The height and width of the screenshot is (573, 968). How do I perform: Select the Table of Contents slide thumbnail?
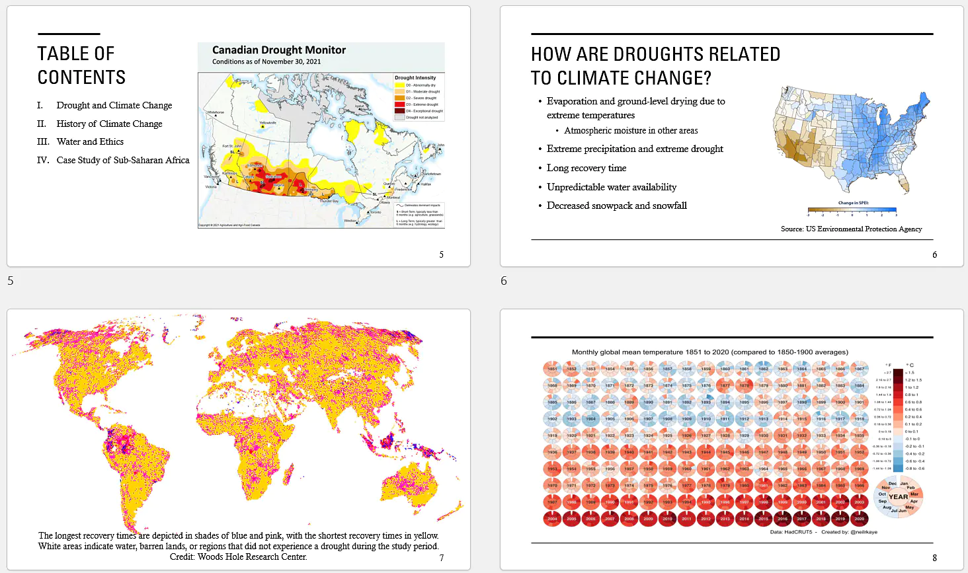pyautogui.click(x=239, y=136)
